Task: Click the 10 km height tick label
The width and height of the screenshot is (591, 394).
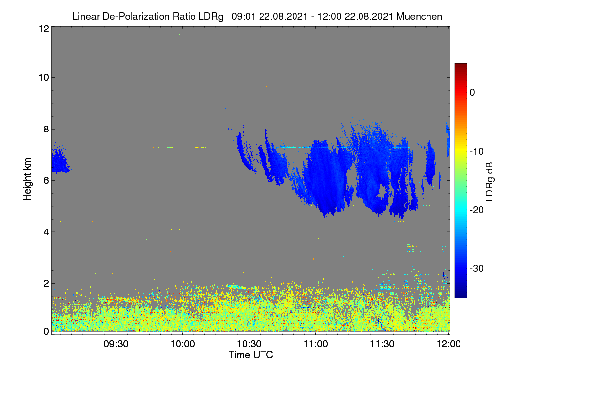Action: click(44, 77)
